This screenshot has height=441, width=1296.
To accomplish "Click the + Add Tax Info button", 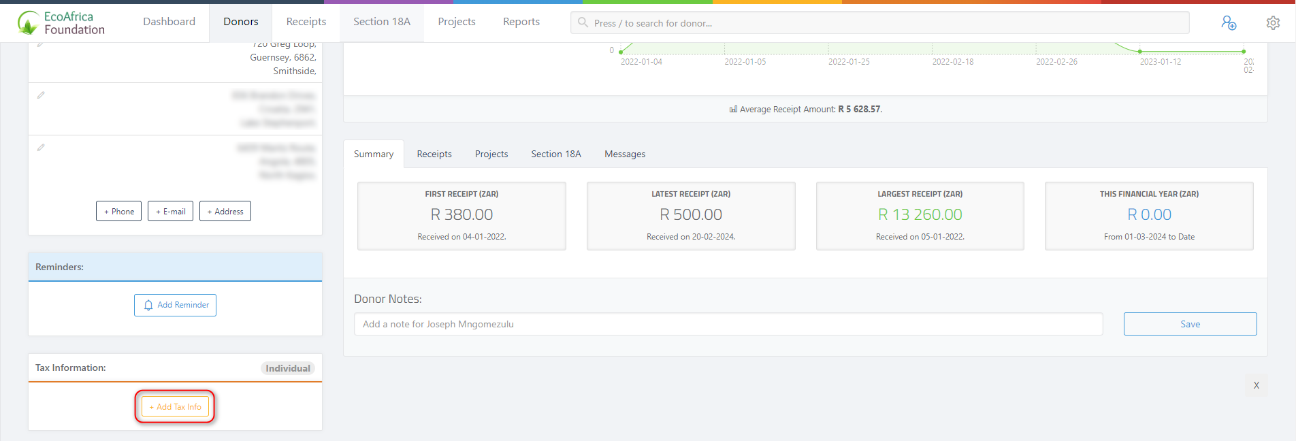I will [x=175, y=406].
